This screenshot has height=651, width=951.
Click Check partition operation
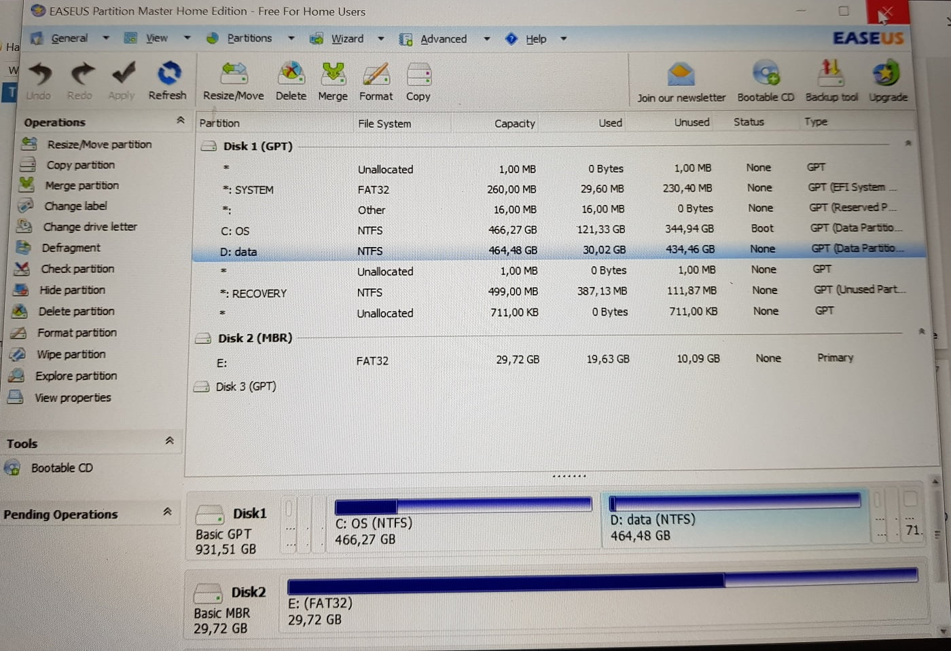coord(77,269)
